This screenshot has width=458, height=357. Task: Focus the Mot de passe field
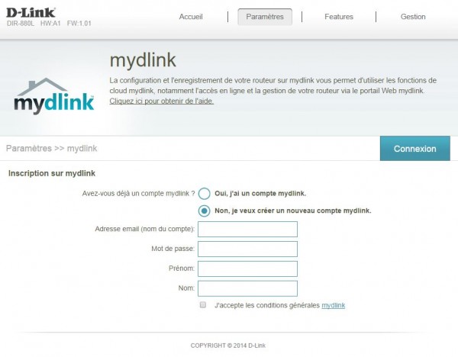[x=247, y=249]
